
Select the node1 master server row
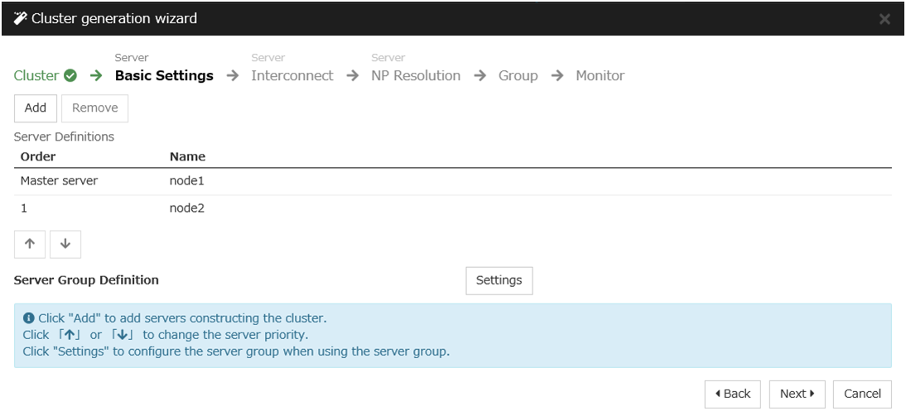click(186, 180)
